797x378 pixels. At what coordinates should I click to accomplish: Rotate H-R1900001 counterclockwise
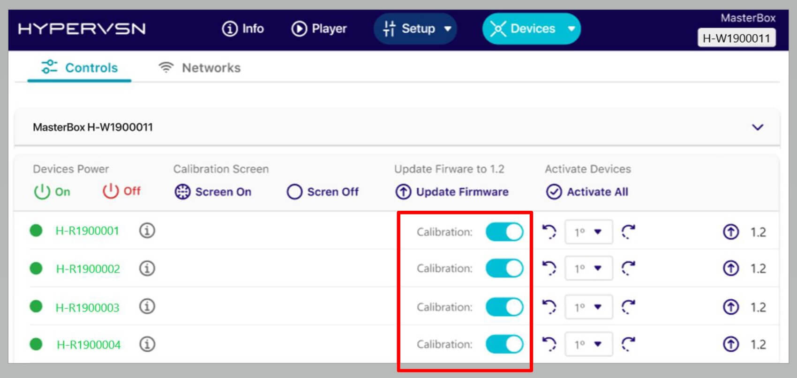point(549,231)
